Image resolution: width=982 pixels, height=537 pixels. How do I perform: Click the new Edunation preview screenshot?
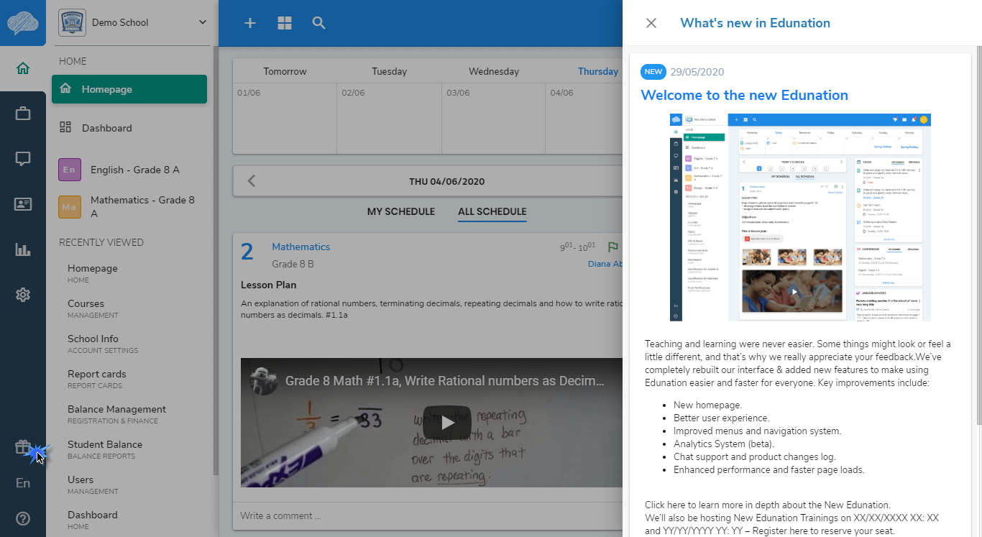(800, 217)
